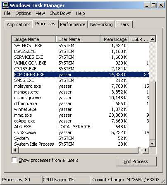Open the Shut Down menu
167x185 pixels.
[x=60, y=13]
